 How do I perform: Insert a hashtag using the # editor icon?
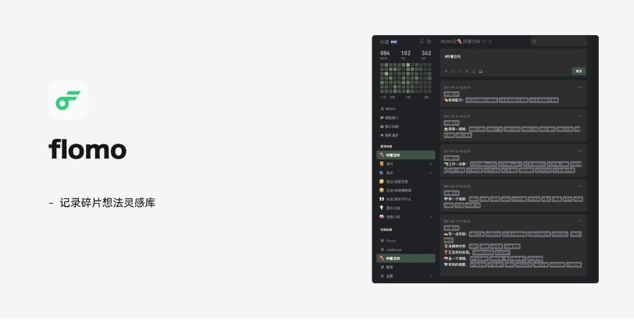pos(447,71)
